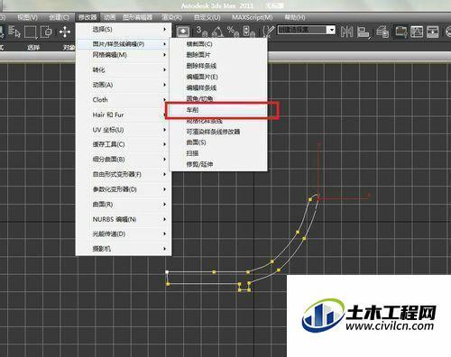Toggle the Spinner Snap button
Screen dimensions: 451x357
[249, 32]
